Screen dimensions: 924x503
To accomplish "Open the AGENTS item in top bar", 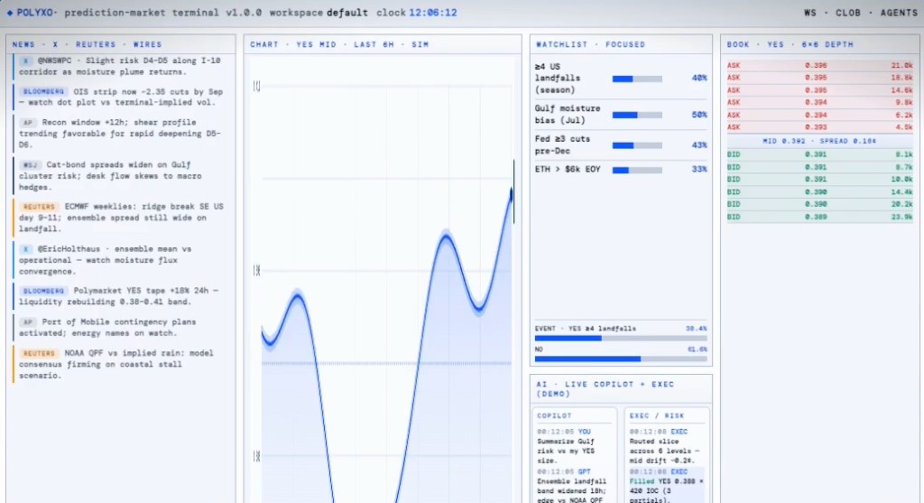I will click(900, 13).
